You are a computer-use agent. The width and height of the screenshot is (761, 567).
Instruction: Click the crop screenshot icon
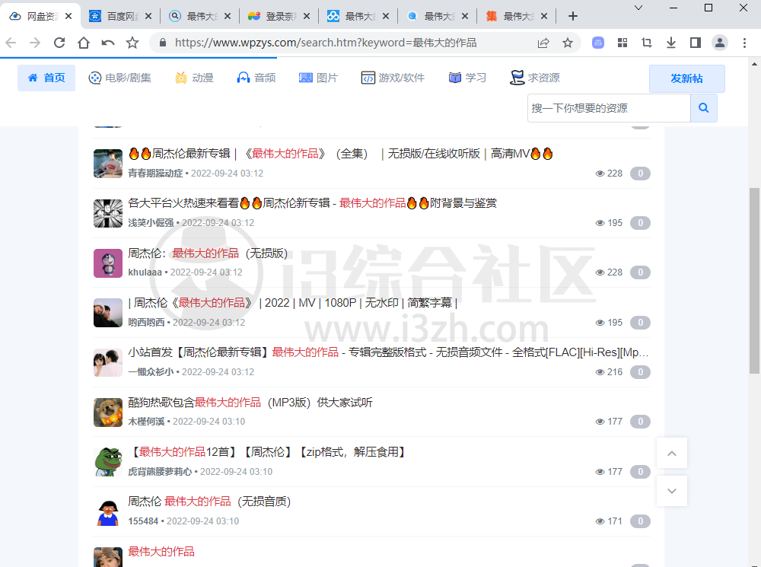646,43
